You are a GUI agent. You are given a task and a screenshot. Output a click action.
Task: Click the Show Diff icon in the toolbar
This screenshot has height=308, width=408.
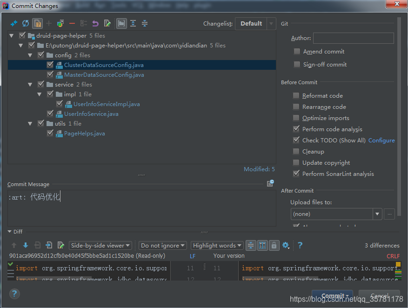click(x=14, y=23)
